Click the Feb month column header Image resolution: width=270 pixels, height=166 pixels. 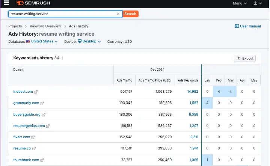point(219,80)
